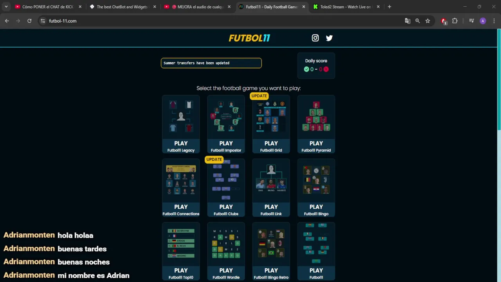This screenshot has width=501, height=282.
Task: Click the Futbol11 Impostor thumbnail image
Action: 226,116
